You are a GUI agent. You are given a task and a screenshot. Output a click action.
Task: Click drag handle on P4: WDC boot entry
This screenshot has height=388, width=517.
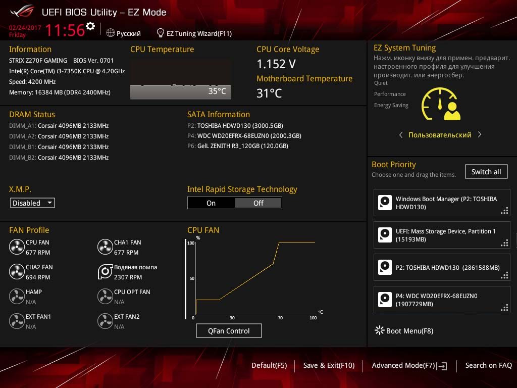pos(504,308)
